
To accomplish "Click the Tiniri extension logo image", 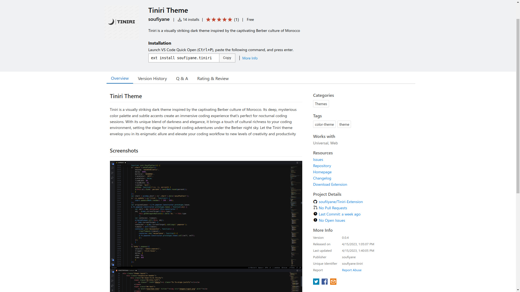I will 121,22.
